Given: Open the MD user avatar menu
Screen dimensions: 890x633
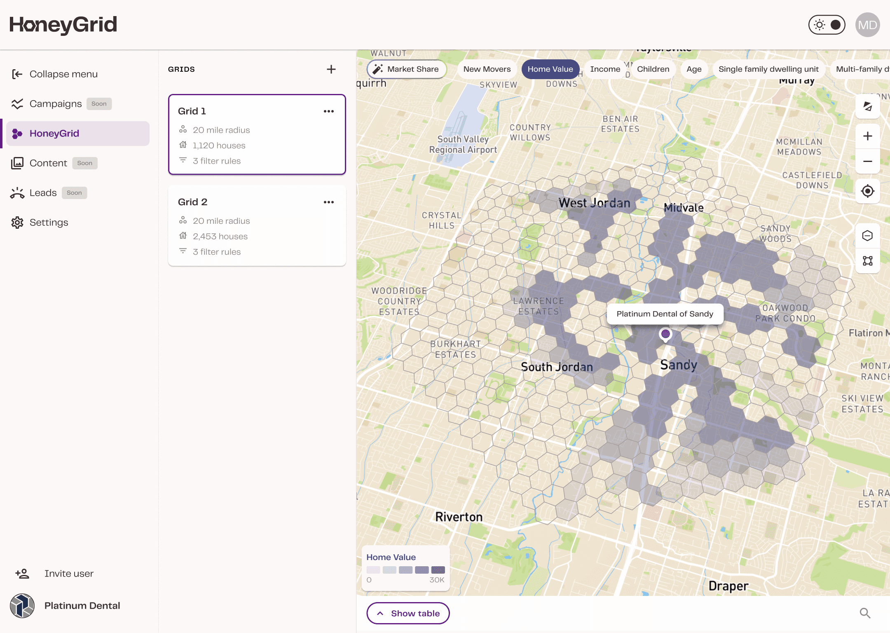Looking at the screenshot, I should [x=868, y=25].
